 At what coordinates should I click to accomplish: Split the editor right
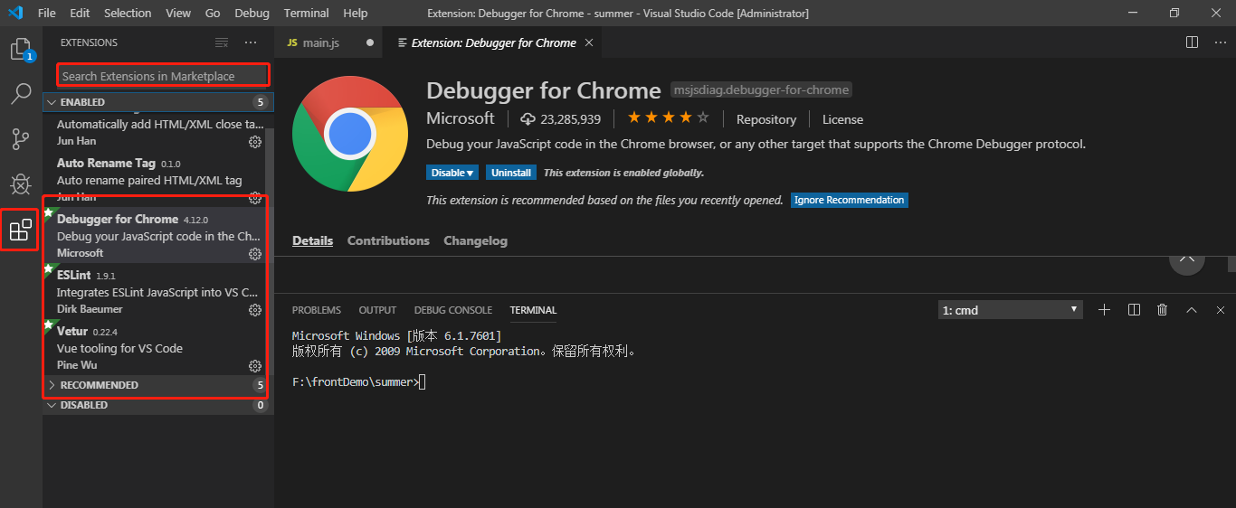1193,42
